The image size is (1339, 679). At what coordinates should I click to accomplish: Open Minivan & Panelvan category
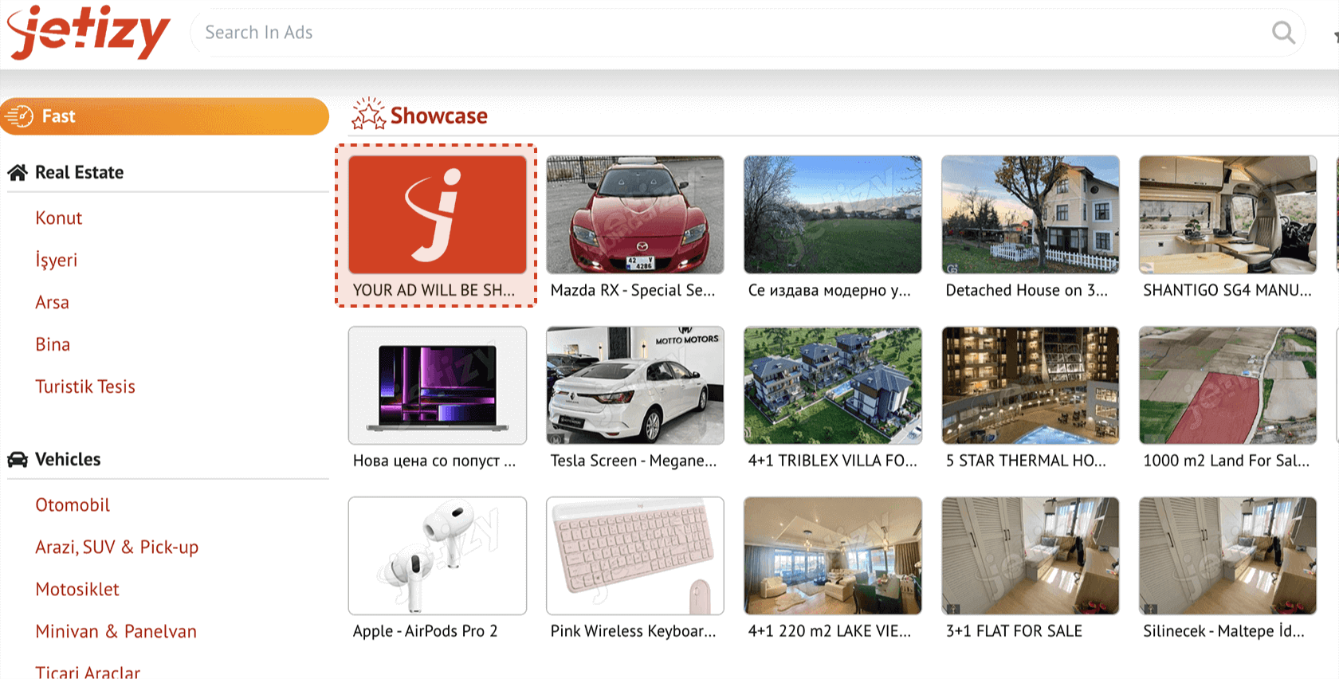pyautogui.click(x=116, y=631)
